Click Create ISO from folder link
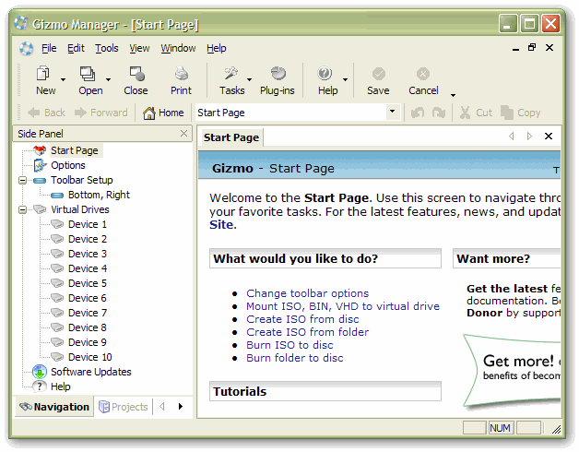Image resolution: width=579 pixels, height=452 pixels. [307, 332]
